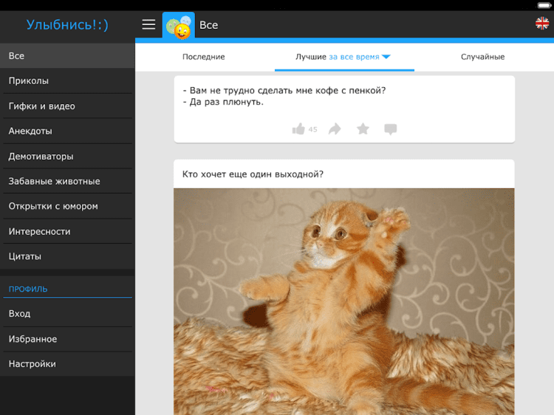The image size is (554, 415).
Task: Expand the «за все время» period dropdown
Action: click(x=360, y=57)
